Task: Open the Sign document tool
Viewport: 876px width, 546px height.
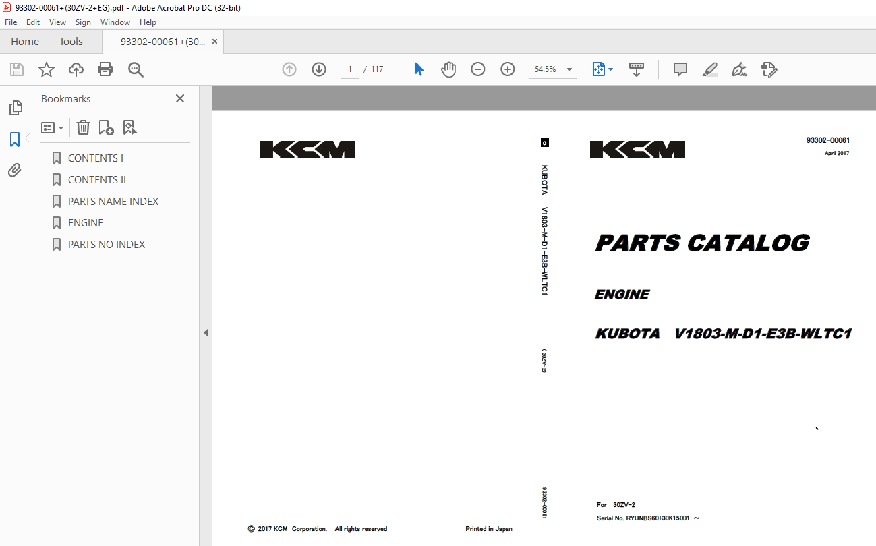Action: (x=739, y=69)
